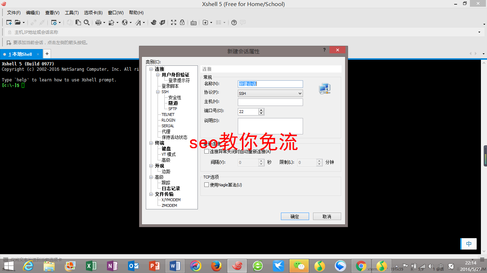The image size is (487, 273).
Task: Click the lock screen toolbar icon
Action: (x=183, y=22)
